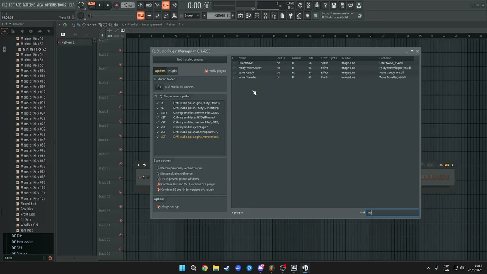Open the (none) snap selector dropdown
This screenshot has width=487, height=274.
pos(191,16)
